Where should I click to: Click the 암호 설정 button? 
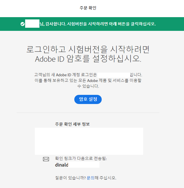[88, 99]
